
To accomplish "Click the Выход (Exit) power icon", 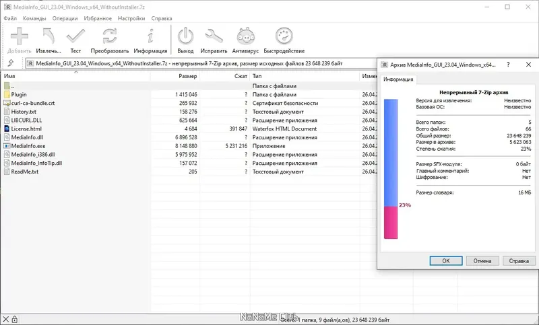I will [185, 36].
